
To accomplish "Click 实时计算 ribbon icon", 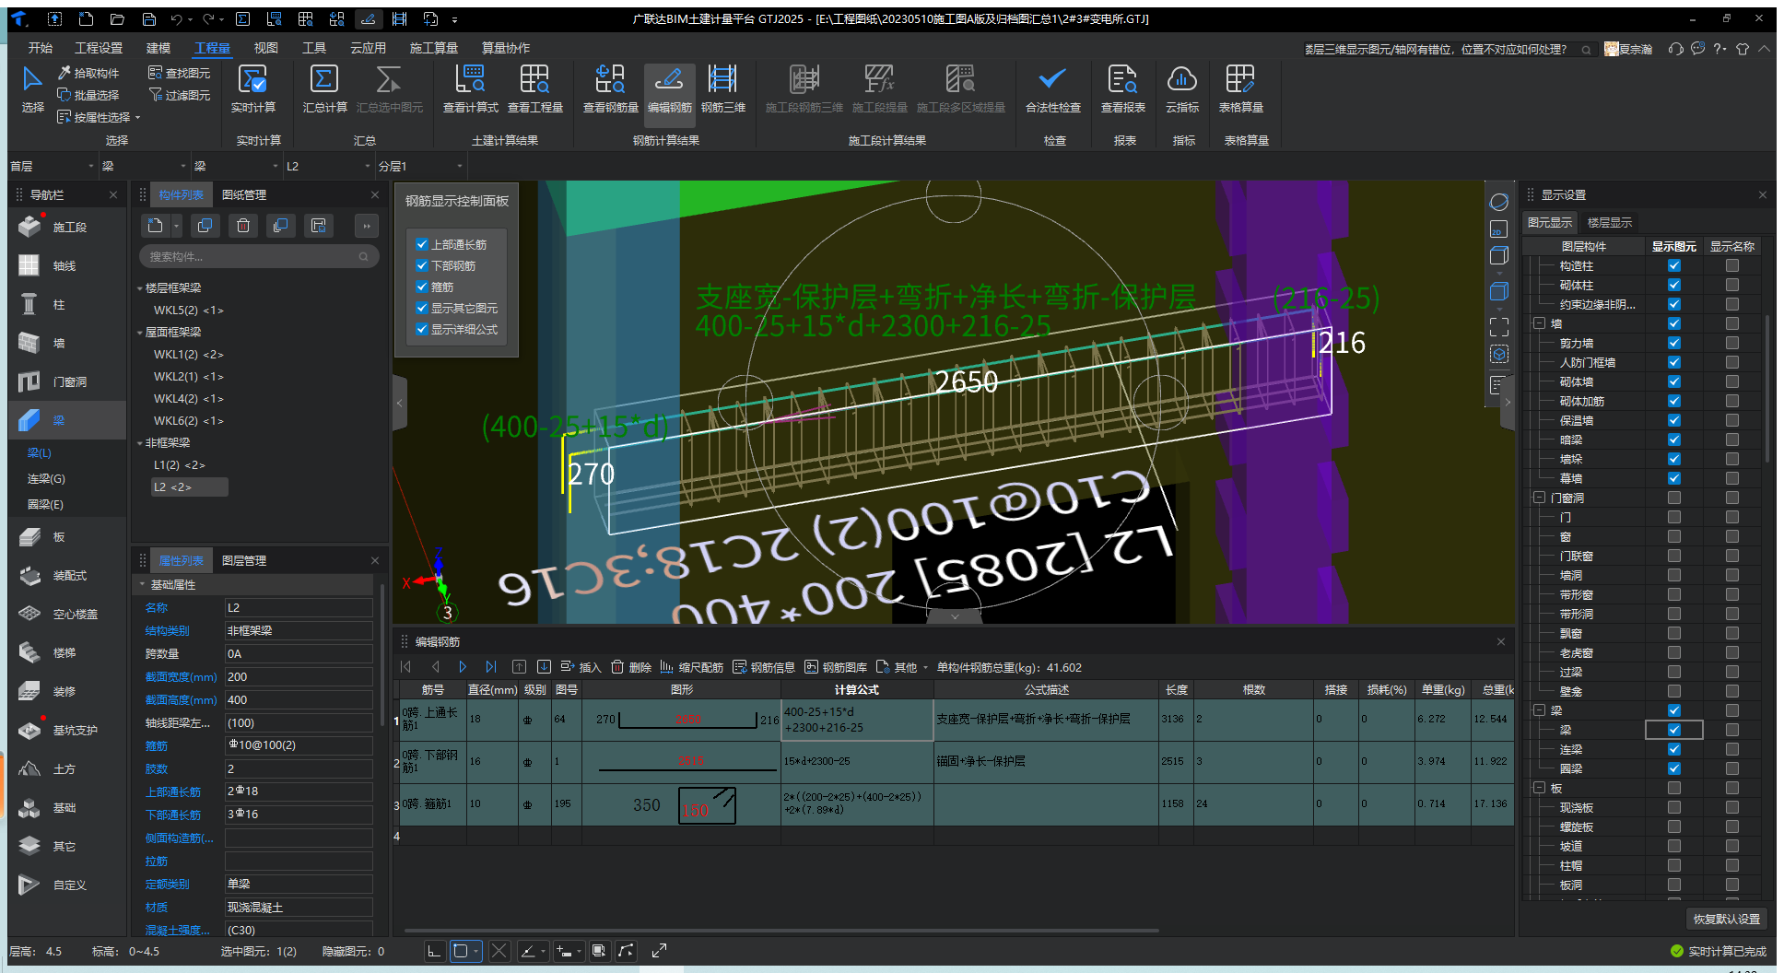I will [252, 88].
